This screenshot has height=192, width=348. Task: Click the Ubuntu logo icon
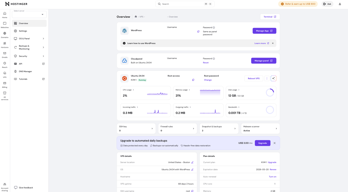pos(124,78)
